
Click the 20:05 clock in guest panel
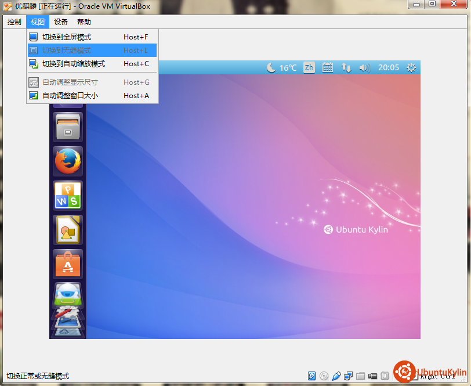point(389,67)
